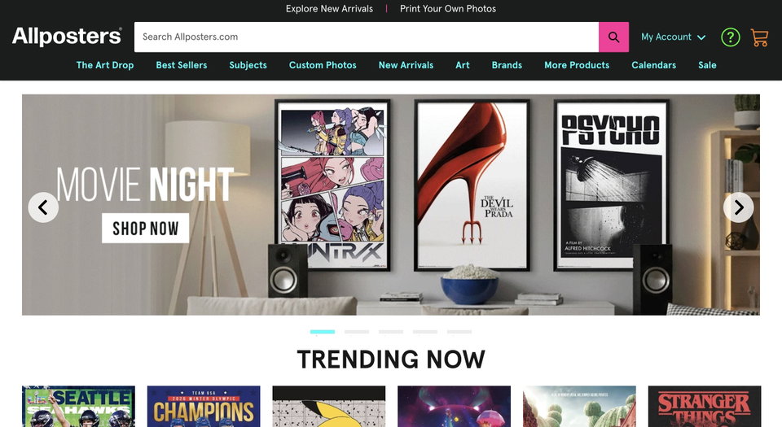The image size is (782, 427).
Task: Open the help question mark icon
Action: tap(730, 37)
